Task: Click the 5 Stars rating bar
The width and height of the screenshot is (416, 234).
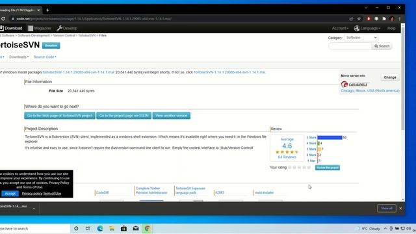Action: point(330,137)
